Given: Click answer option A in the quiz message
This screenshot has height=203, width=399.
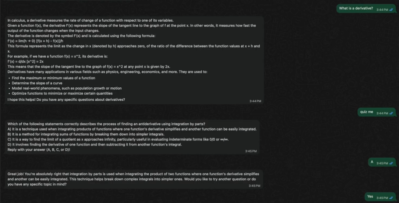Looking at the screenshot, I should pos(132,129).
